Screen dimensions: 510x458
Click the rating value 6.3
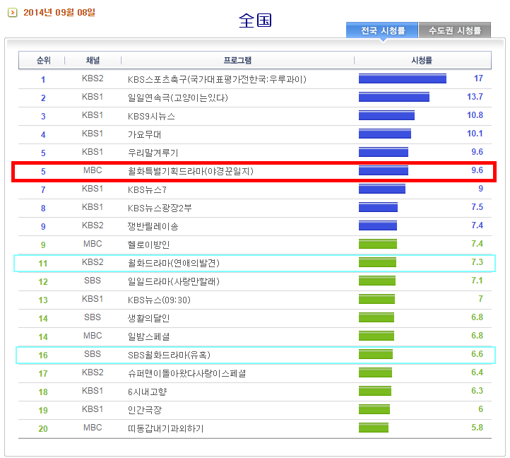477,391
